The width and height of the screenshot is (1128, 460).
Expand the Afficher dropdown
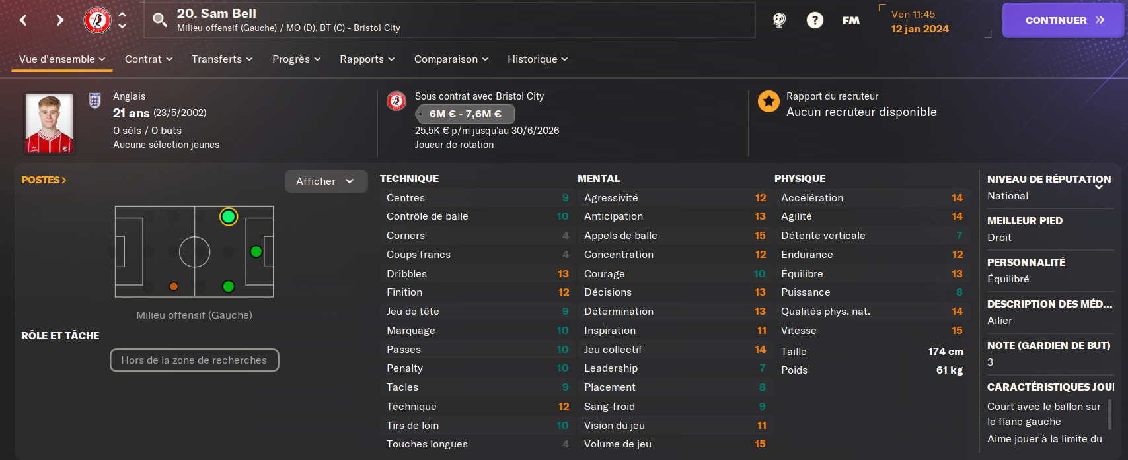tap(326, 181)
